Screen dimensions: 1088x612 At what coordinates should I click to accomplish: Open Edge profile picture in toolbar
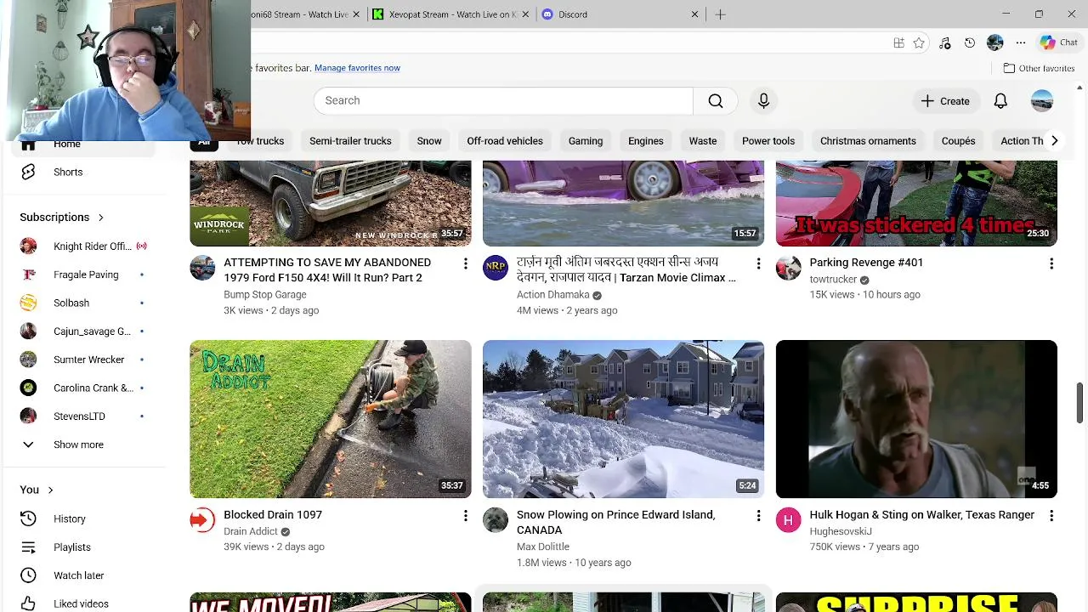coord(995,42)
